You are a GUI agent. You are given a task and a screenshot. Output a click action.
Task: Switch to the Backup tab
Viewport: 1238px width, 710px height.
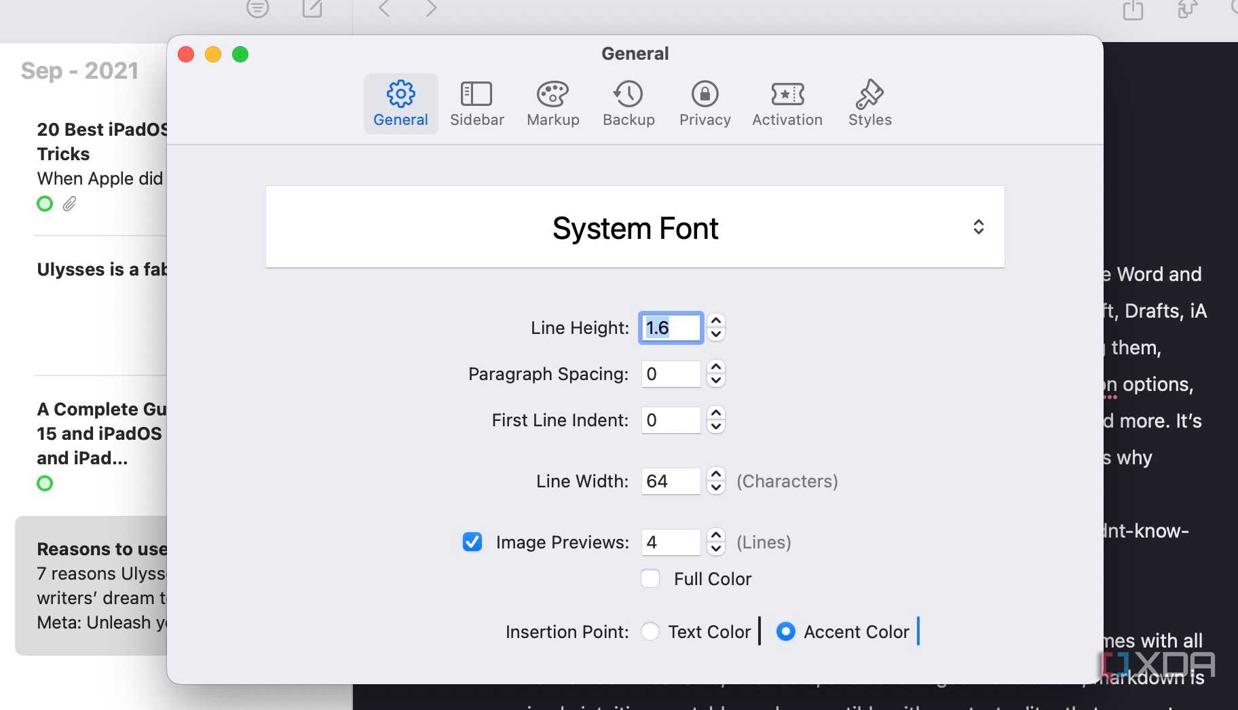click(x=629, y=104)
